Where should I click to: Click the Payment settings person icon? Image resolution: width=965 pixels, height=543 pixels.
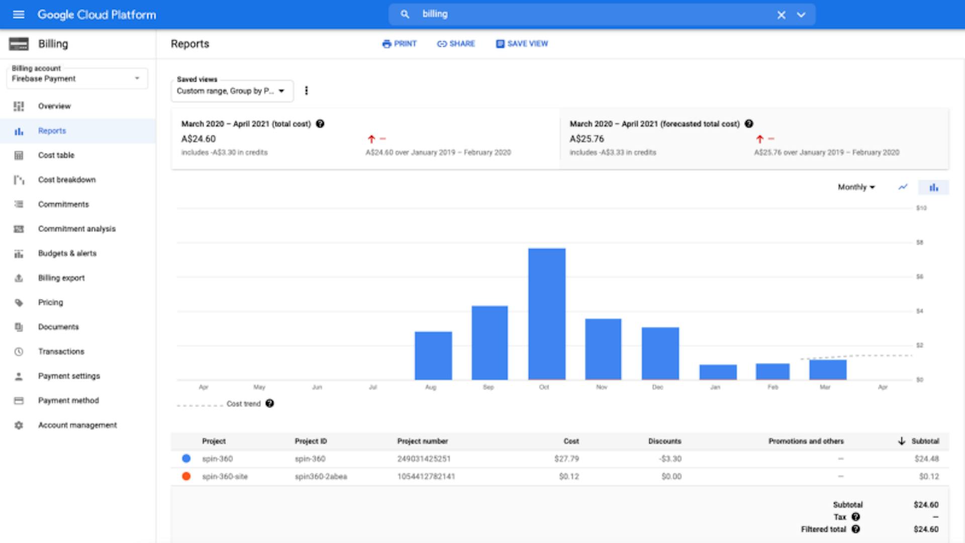click(x=19, y=376)
